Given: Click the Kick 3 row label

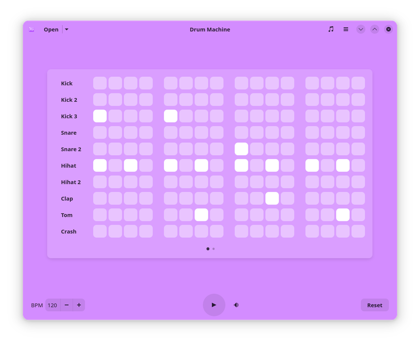Looking at the screenshot, I should coord(69,116).
